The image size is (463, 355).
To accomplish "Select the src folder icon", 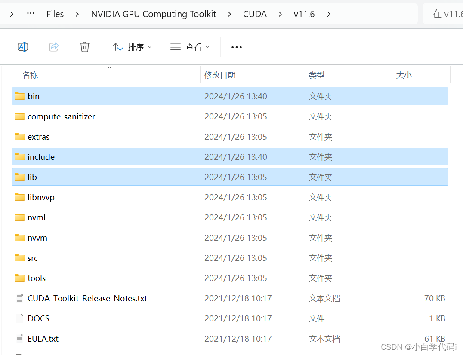I will tap(20, 258).
